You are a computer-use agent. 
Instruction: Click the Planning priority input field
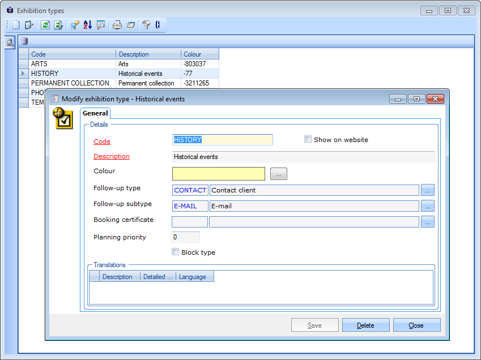point(186,237)
